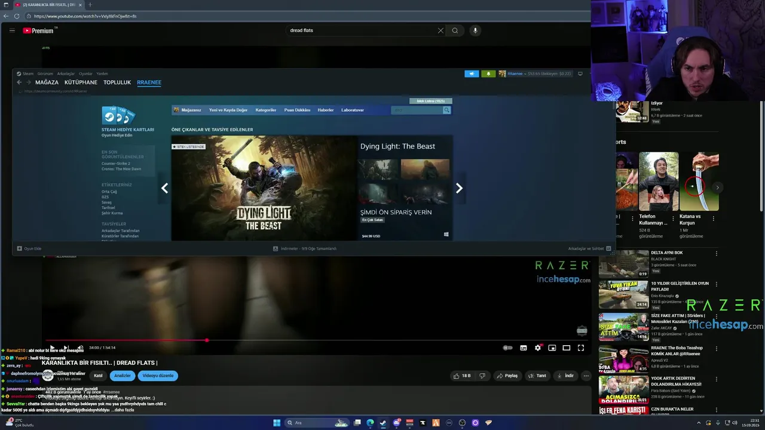Open Windows Start menu on taskbar

point(277,423)
